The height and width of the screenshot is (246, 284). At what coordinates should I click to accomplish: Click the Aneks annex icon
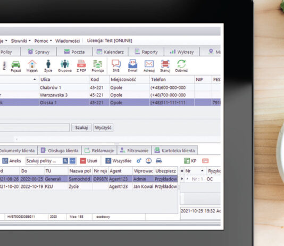point(12,161)
